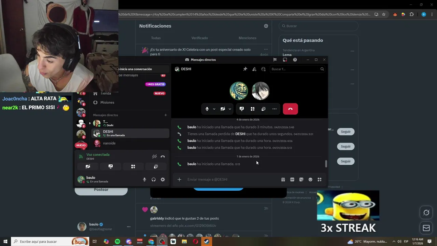Viewport: 437px width, 246px height.
Task: Share screen from voice connected panel
Action: click(x=110, y=166)
